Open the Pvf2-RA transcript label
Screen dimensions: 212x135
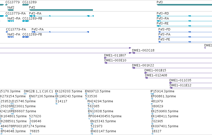click(x=35, y=13)
